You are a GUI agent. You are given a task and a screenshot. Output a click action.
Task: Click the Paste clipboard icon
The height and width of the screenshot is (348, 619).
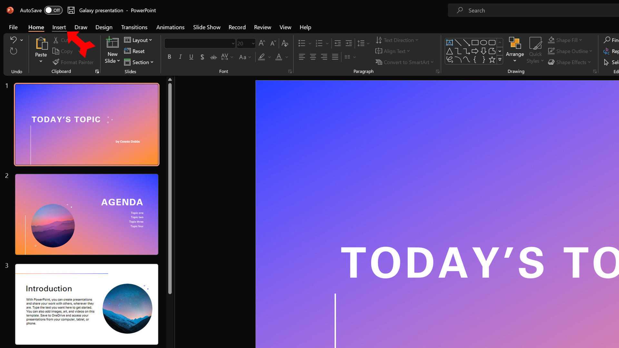tap(41, 43)
